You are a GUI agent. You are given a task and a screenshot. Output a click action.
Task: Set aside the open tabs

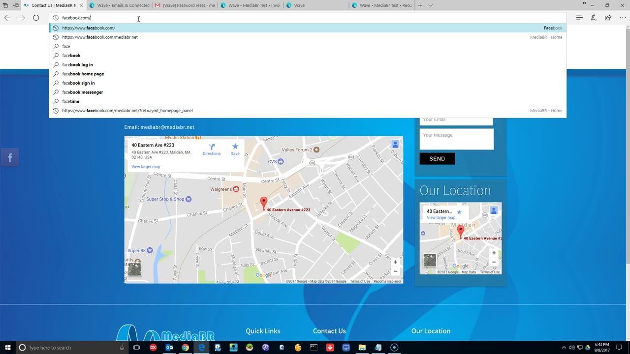tap(16, 5)
